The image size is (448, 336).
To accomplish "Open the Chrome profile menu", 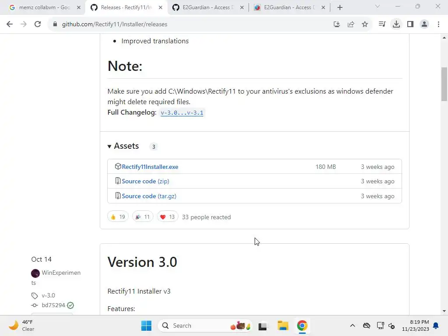I will [x=424, y=24].
